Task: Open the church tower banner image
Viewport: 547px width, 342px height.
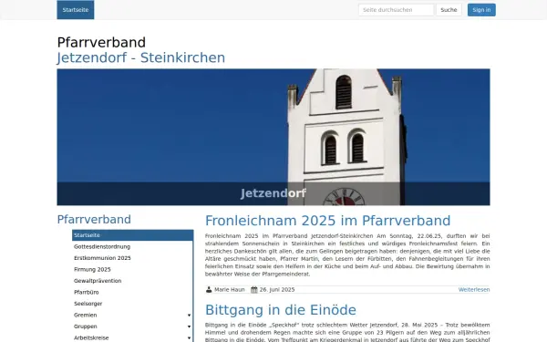Action: tap(273, 137)
